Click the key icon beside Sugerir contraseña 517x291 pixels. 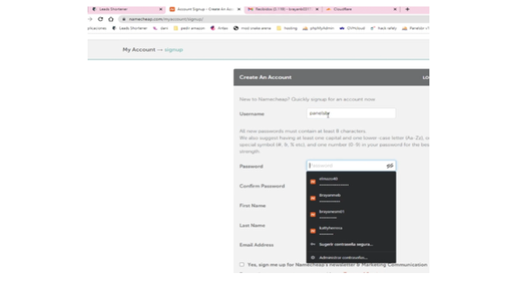[x=312, y=244]
